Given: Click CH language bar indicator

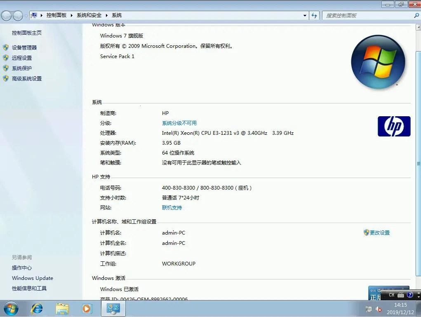Looking at the screenshot, I should [x=392, y=295].
